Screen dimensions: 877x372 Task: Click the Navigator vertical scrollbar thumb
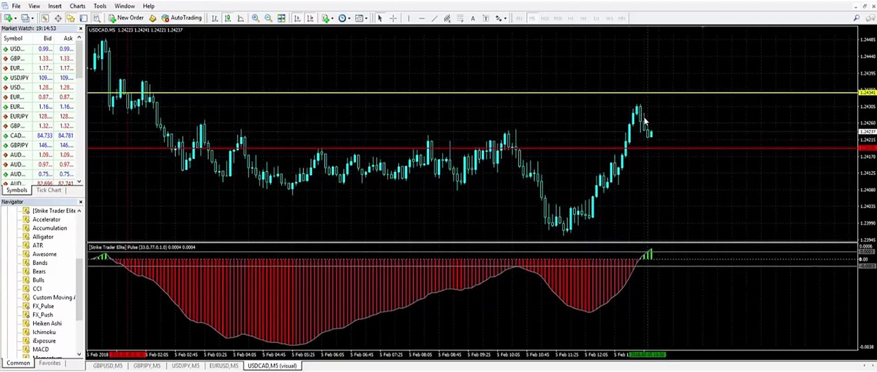tap(79, 289)
